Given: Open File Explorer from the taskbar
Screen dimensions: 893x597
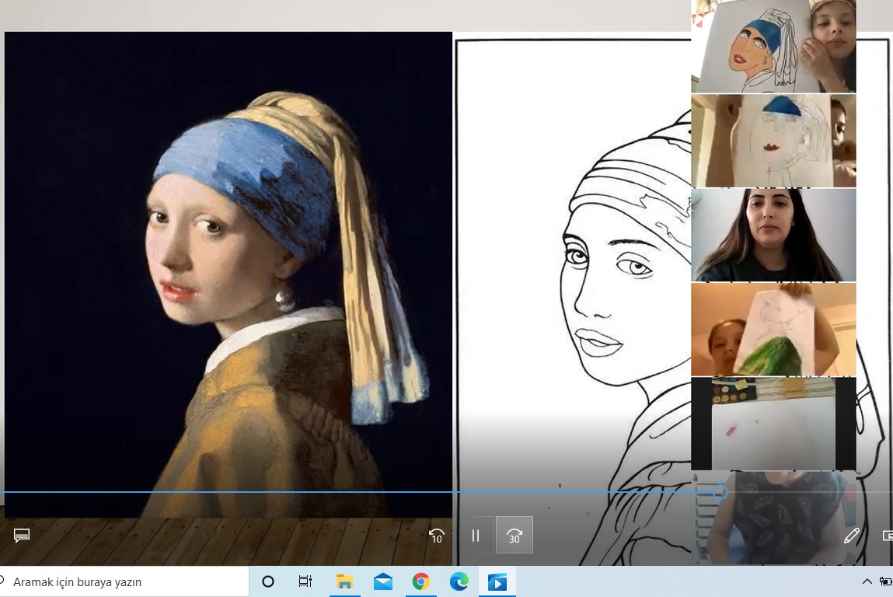Looking at the screenshot, I should click(344, 581).
